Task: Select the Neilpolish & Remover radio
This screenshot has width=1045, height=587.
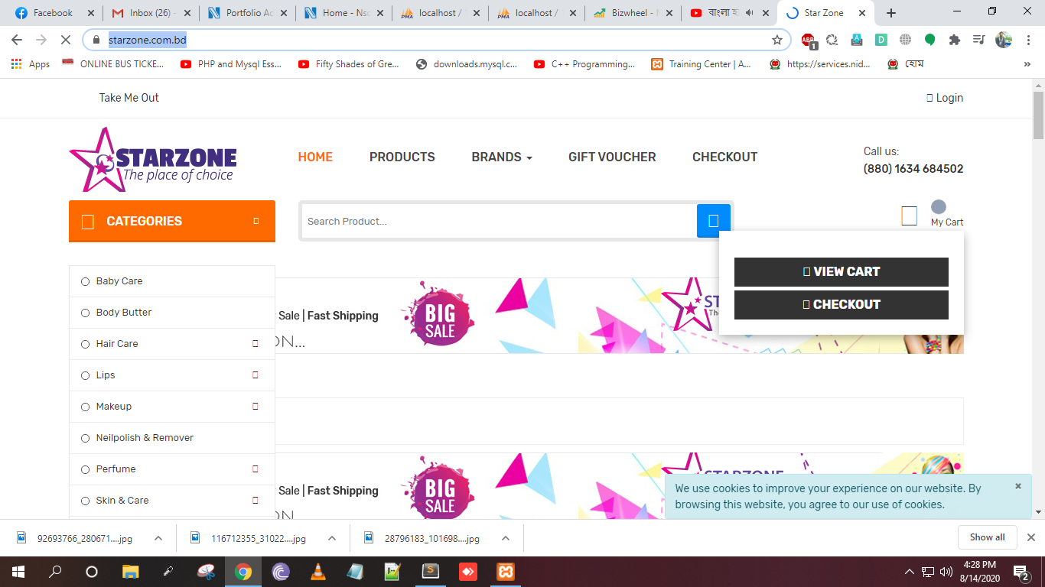Action: tap(85, 438)
